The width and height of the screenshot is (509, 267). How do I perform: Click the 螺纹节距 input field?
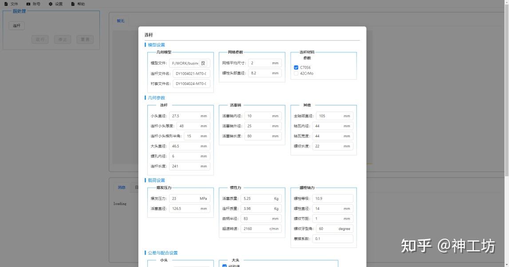(x=333, y=219)
